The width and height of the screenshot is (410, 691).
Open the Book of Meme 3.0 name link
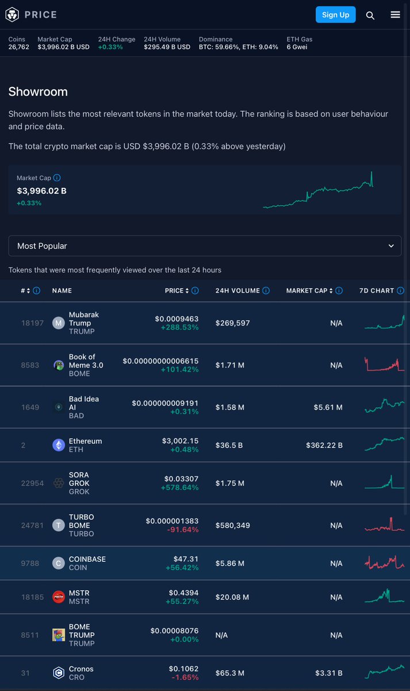click(x=86, y=361)
